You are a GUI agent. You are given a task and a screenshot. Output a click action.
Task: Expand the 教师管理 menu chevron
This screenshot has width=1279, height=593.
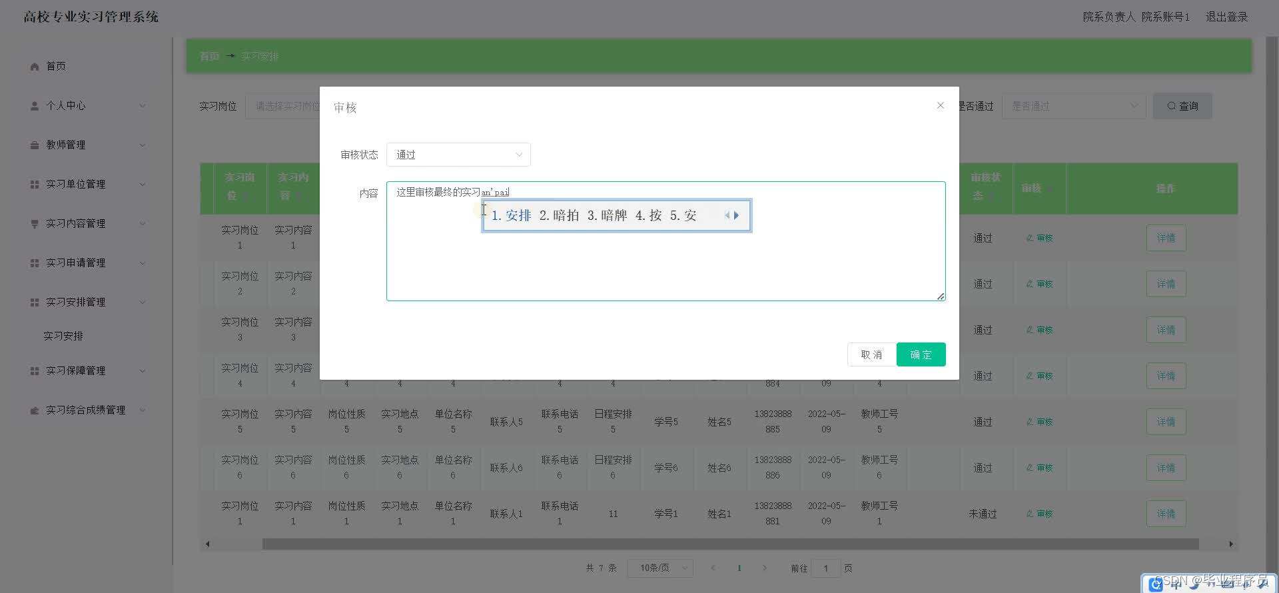coord(142,145)
